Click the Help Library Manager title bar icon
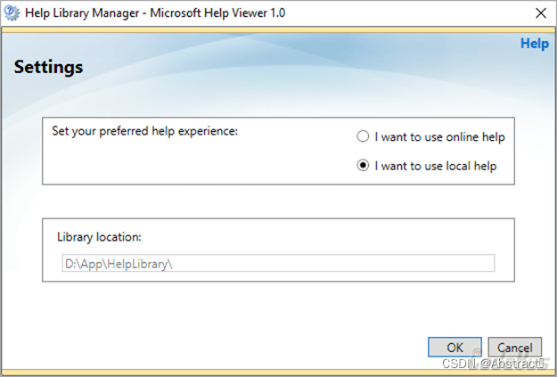557x377 pixels. pos(12,12)
